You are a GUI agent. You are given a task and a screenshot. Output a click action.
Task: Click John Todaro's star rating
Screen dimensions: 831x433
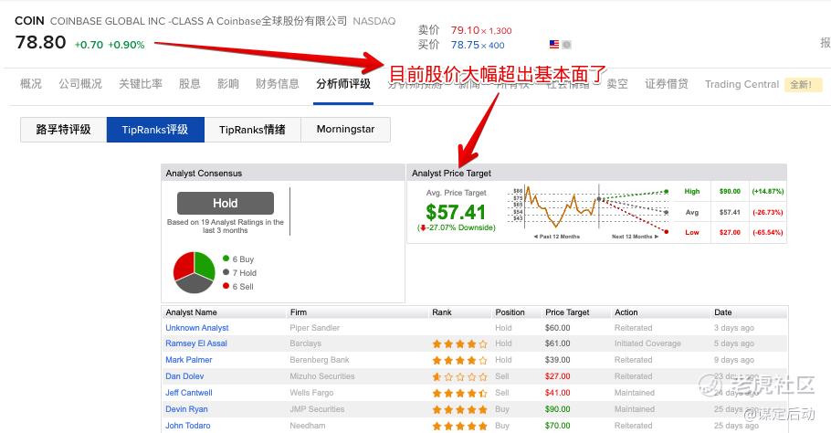(459, 426)
